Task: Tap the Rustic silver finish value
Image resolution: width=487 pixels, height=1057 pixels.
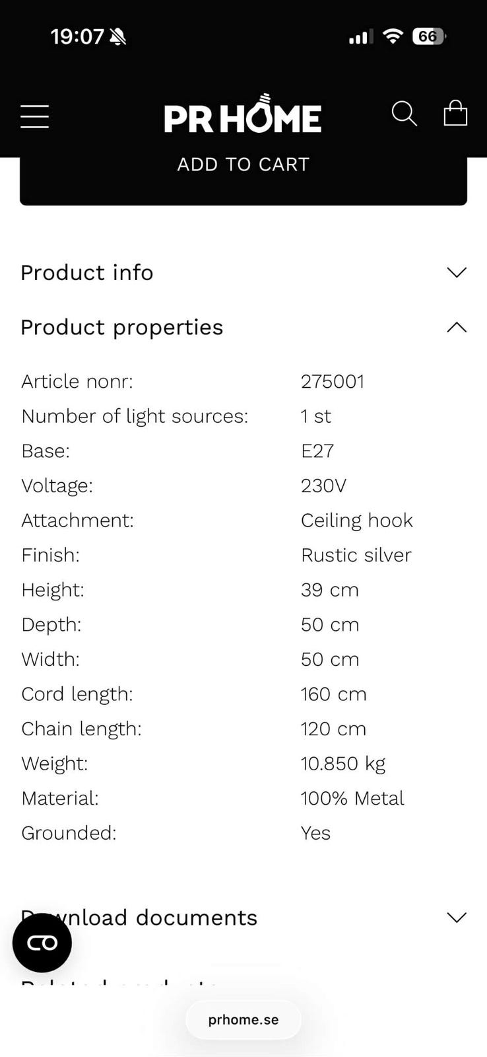Action: pos(356,555)
